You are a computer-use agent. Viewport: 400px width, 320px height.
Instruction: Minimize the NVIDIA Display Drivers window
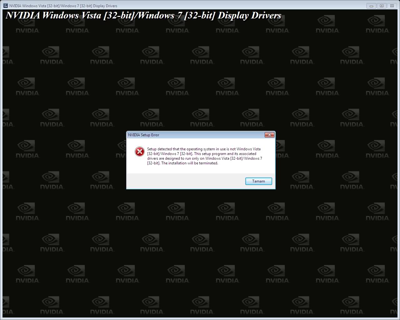(371, 6)
